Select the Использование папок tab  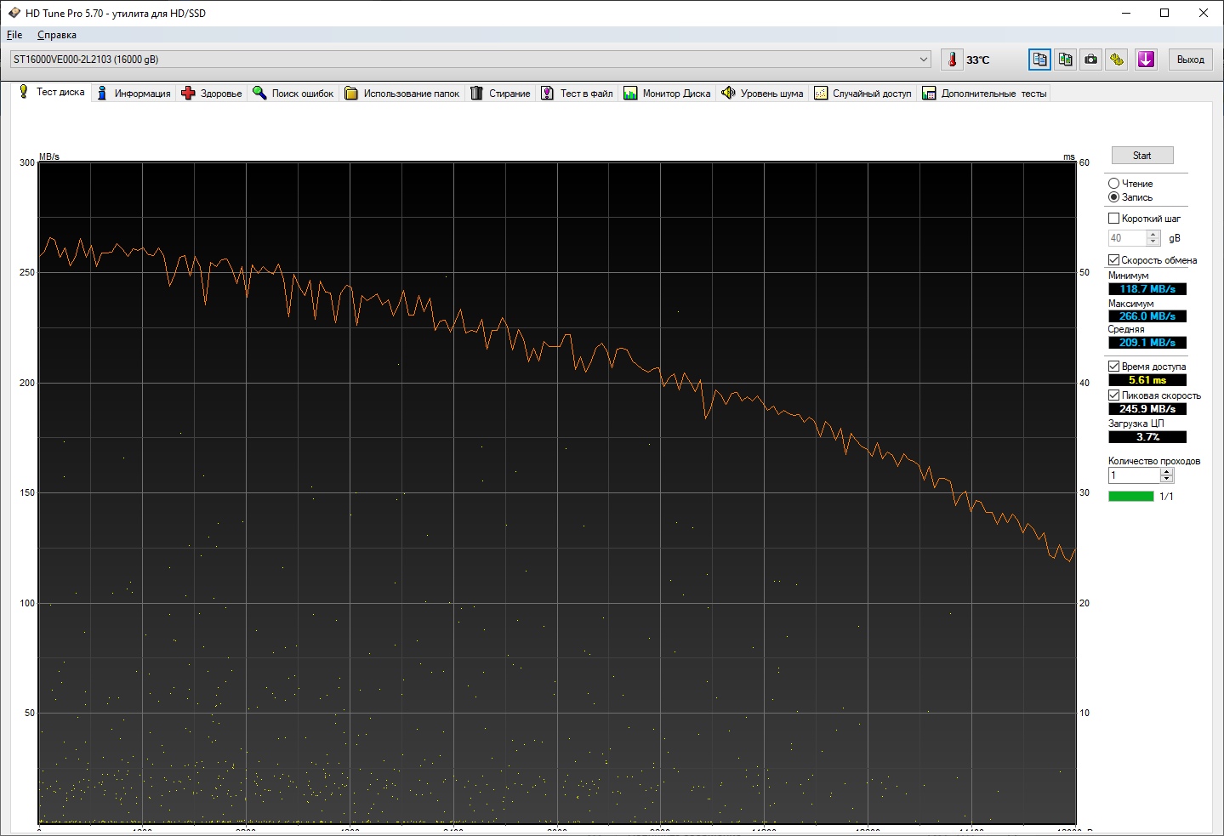click(x=402, y=94)
